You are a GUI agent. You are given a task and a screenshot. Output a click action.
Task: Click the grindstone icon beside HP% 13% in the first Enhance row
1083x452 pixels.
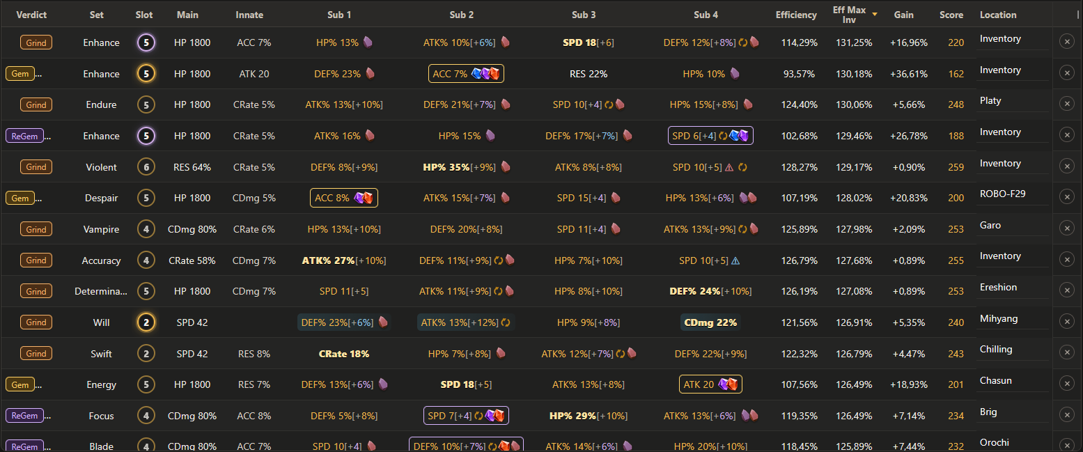pyautogui.click(x=368, y=42)
